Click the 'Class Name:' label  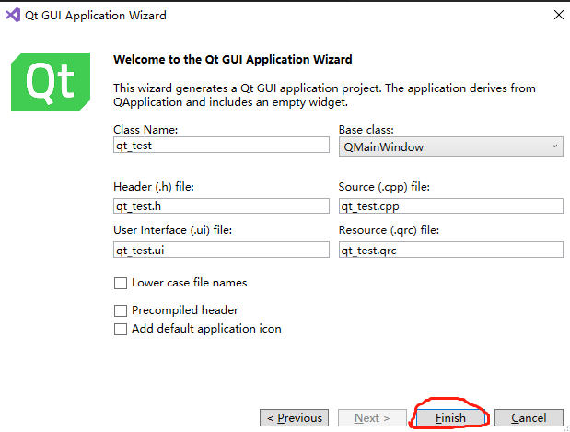[x=145, y=130]
